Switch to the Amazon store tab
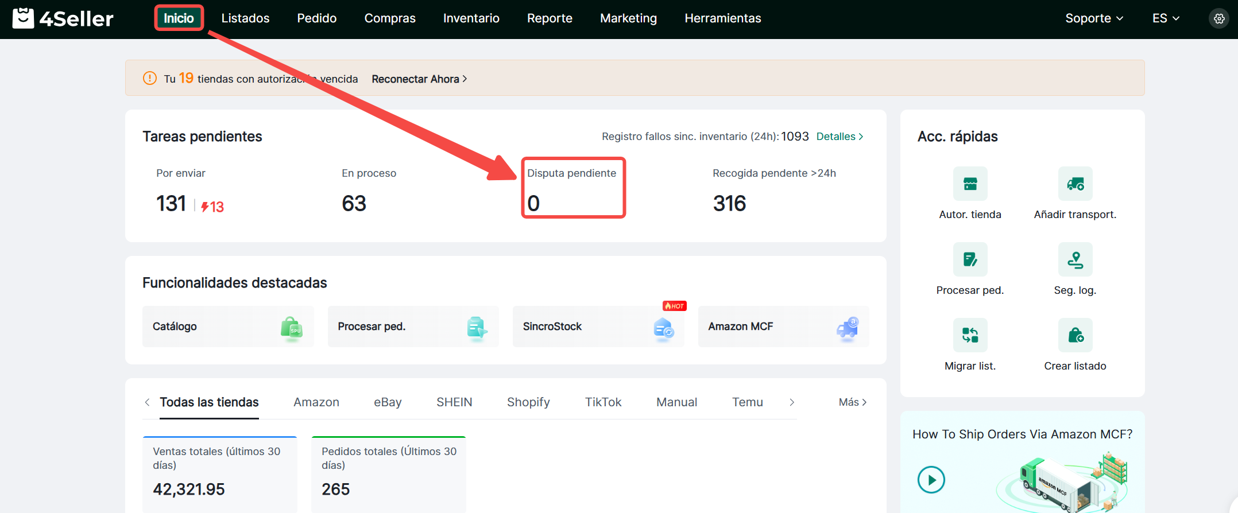Viewport: 1238px width, 513px height. (316, 402)
